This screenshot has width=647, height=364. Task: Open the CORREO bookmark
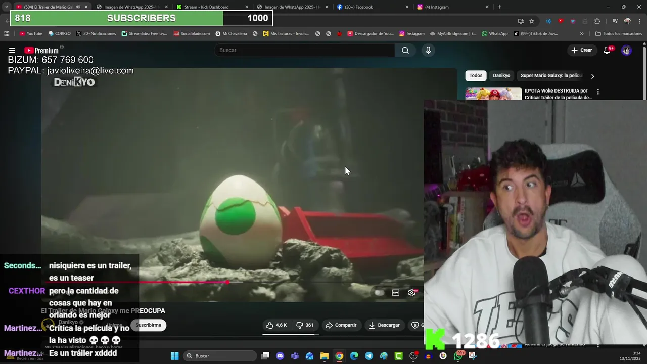point(60,34)
